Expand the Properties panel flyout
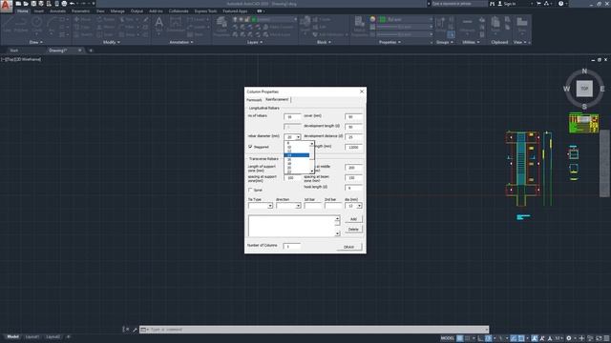 [x=390, y=42]
